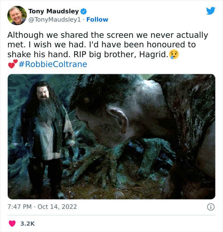The height and width of the screenshot is (232, 223).
Task: Open the #RobbieColtrane hashtag
Action: [53, 64]
